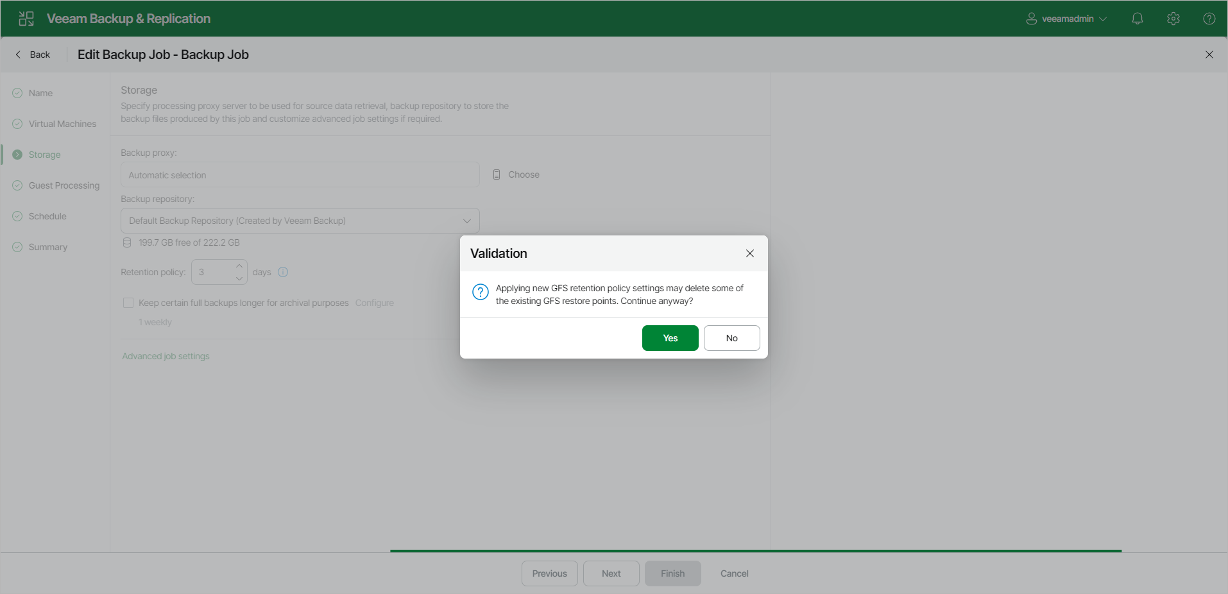Open the settings gear in header
The width and height of the screenshot is (1228, 594).
tap(1173, 19)
